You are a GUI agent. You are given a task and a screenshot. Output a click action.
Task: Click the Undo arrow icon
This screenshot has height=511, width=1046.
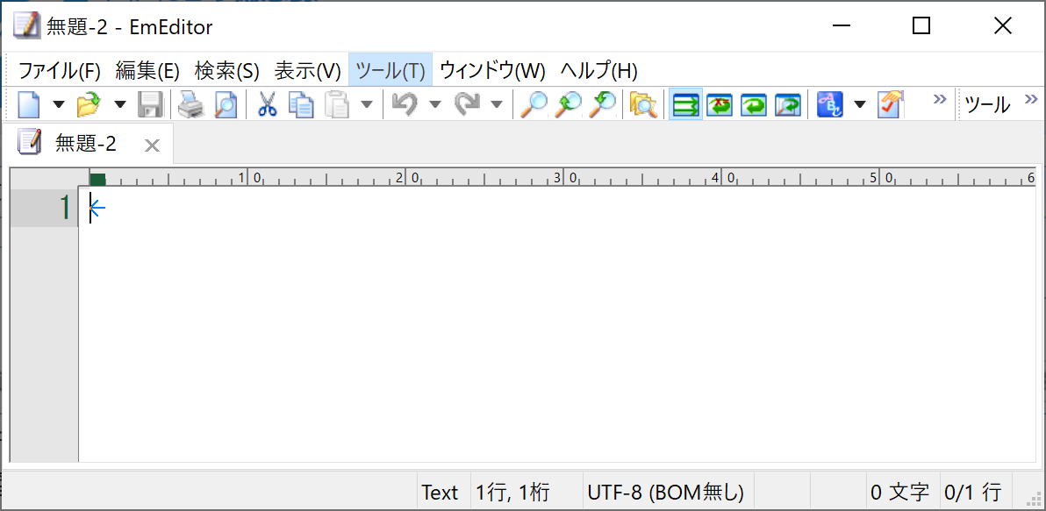tap(404, 104)
